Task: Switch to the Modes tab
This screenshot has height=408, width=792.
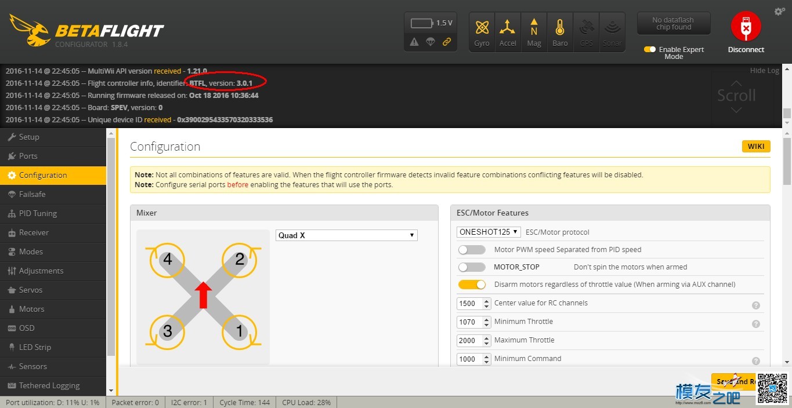Action: pos(53,252)
